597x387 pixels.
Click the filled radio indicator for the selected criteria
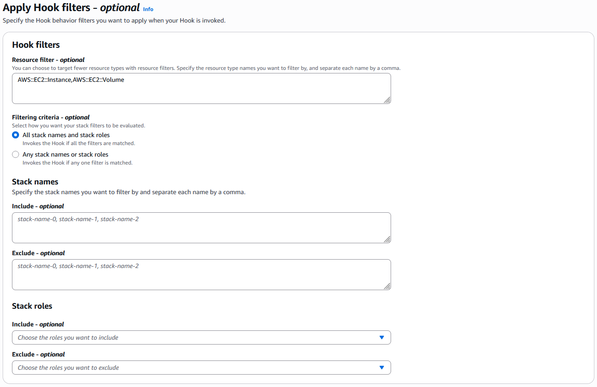click(x=16, y=135)
